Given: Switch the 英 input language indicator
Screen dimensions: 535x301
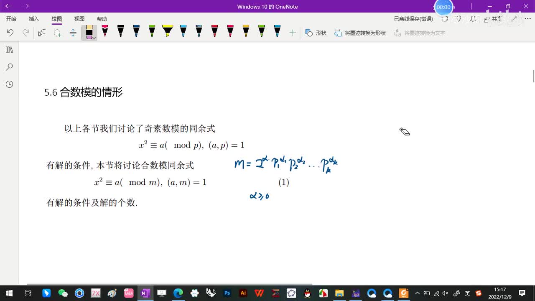Looking at the screenshot, I should coord(467,293).
